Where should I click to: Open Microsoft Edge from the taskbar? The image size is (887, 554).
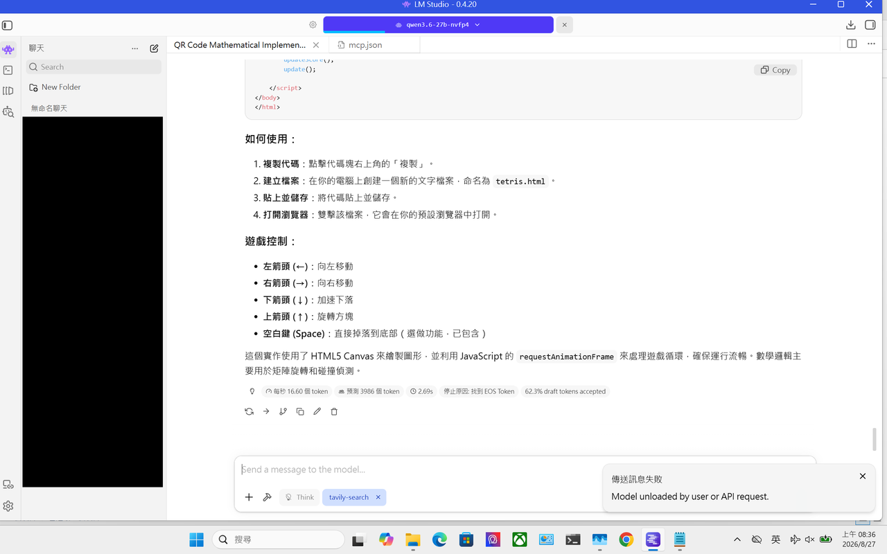click(x=439, y=539)
